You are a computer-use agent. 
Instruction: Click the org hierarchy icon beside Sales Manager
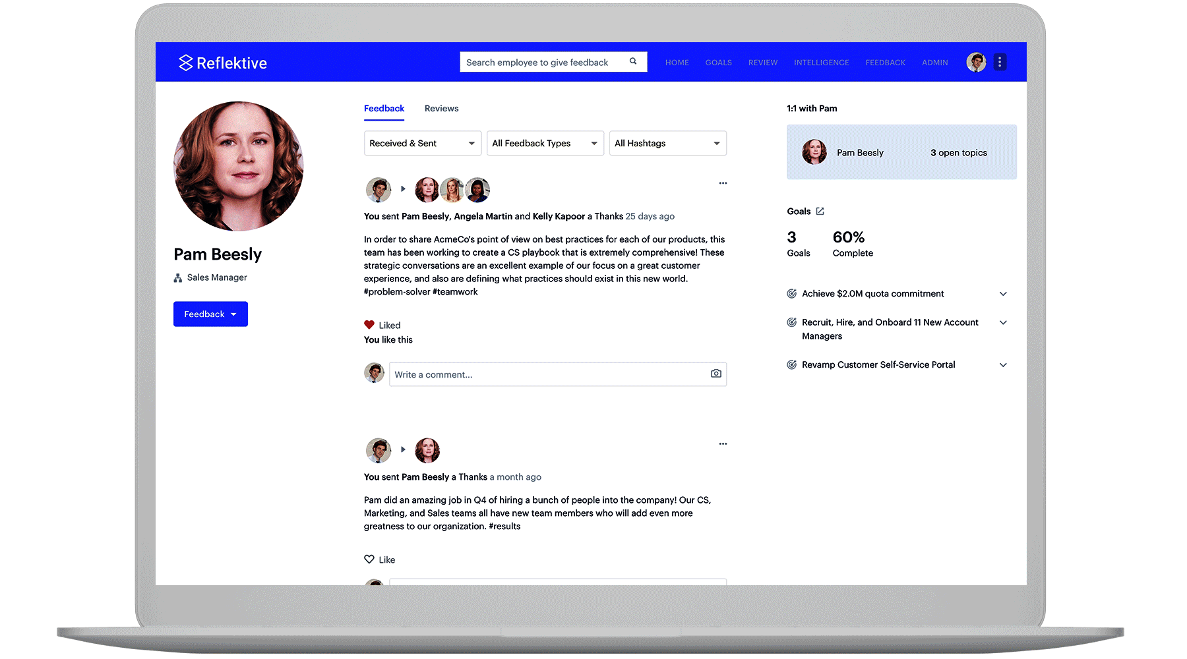pos(177,277)
